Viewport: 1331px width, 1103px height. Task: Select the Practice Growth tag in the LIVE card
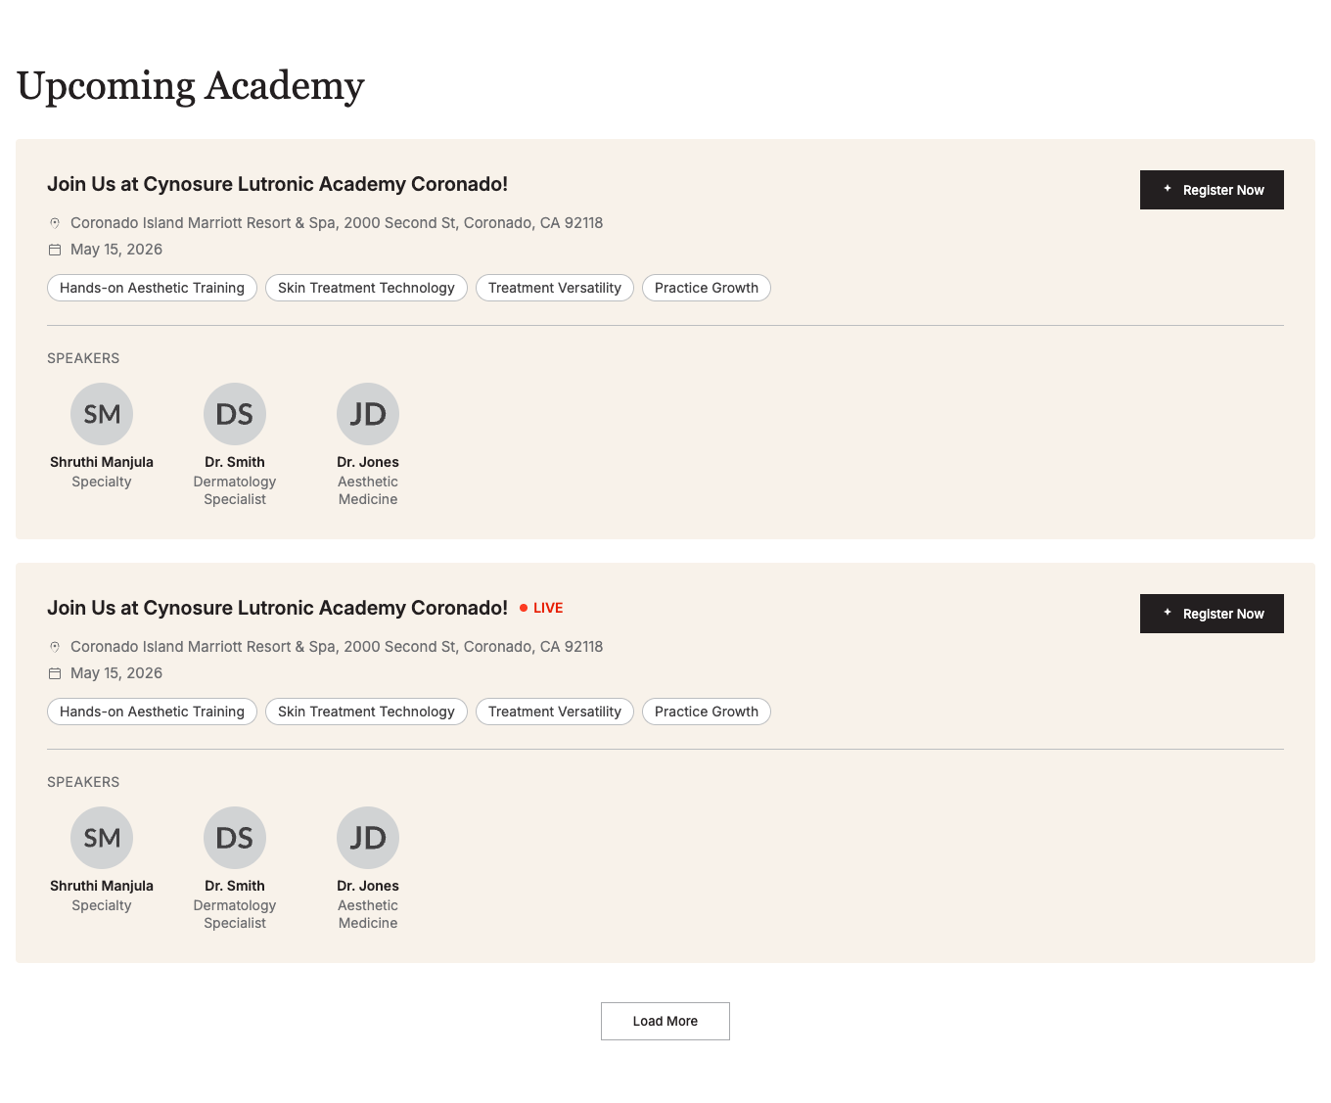point(707,712)
